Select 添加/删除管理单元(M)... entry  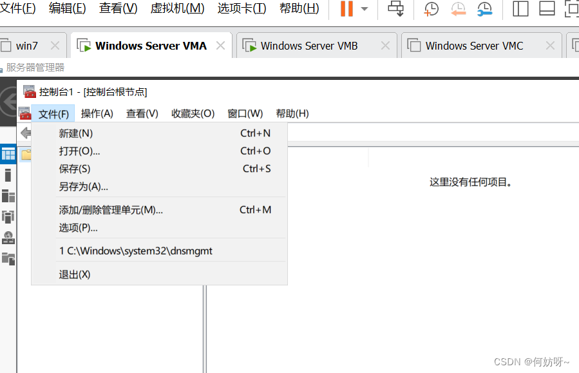tap(159, 210)
